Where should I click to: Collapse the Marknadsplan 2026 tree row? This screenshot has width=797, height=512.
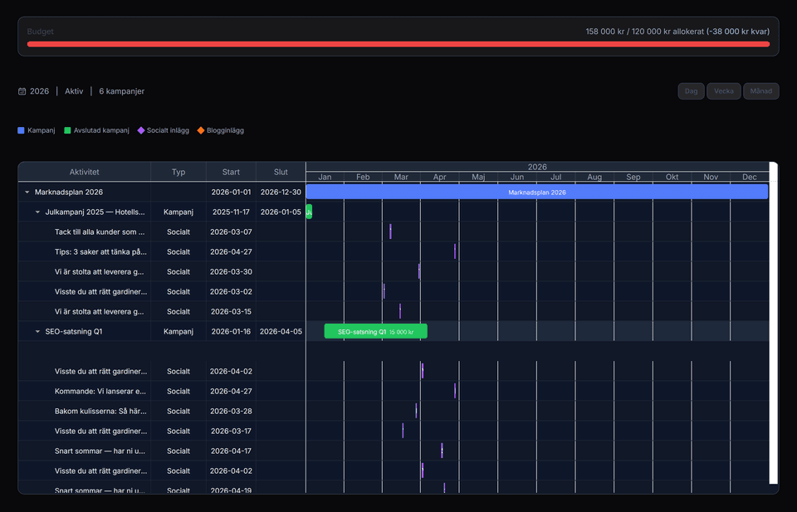tap(27, 192)
